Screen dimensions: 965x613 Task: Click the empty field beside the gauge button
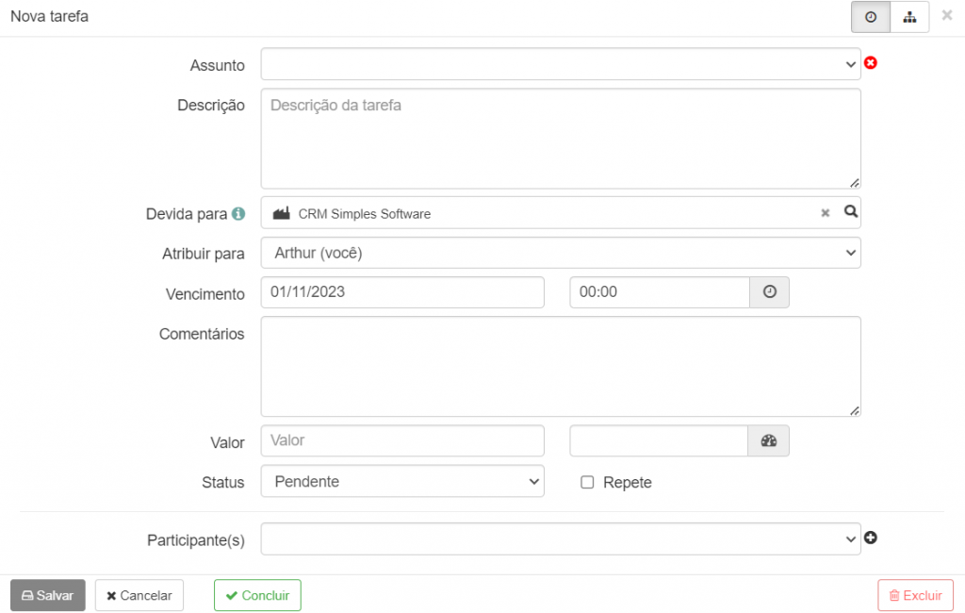pyautogui.click(x=659, y=440)
